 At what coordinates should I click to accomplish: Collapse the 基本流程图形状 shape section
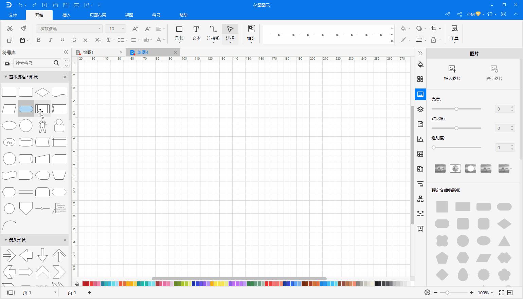coord(6,77)
